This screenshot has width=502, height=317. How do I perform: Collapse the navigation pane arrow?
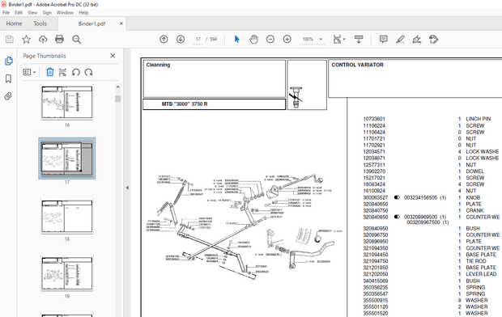[127, 188]
